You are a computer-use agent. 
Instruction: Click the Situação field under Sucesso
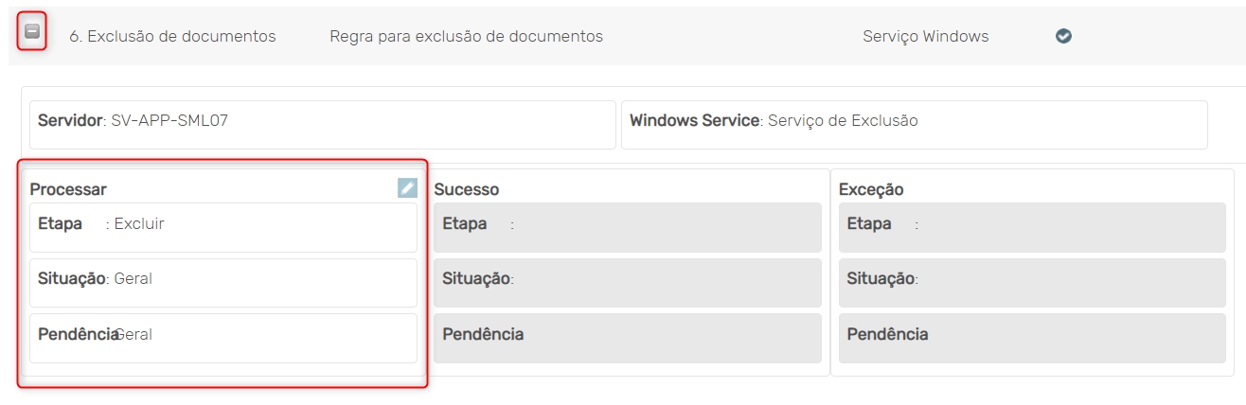point(628,281)
